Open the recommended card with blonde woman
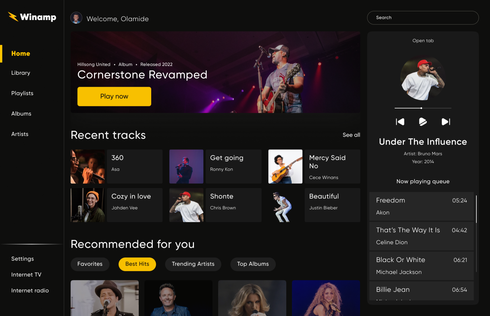Viewport: 490px width, 316px height. [252, 298]
